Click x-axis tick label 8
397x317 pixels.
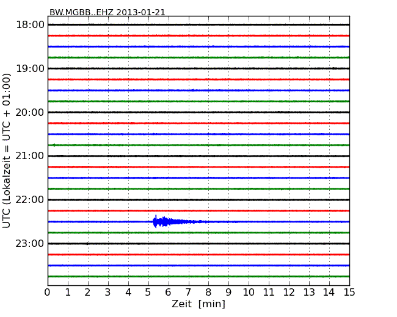coord(208,293)
